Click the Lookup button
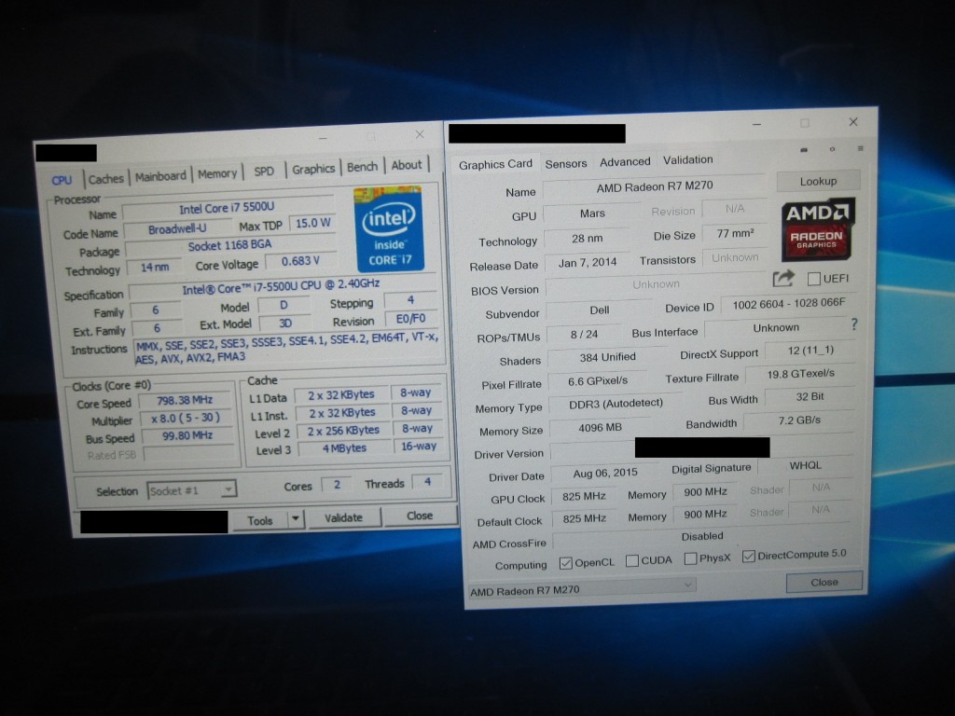955x716 pixels. click(818, 181)
